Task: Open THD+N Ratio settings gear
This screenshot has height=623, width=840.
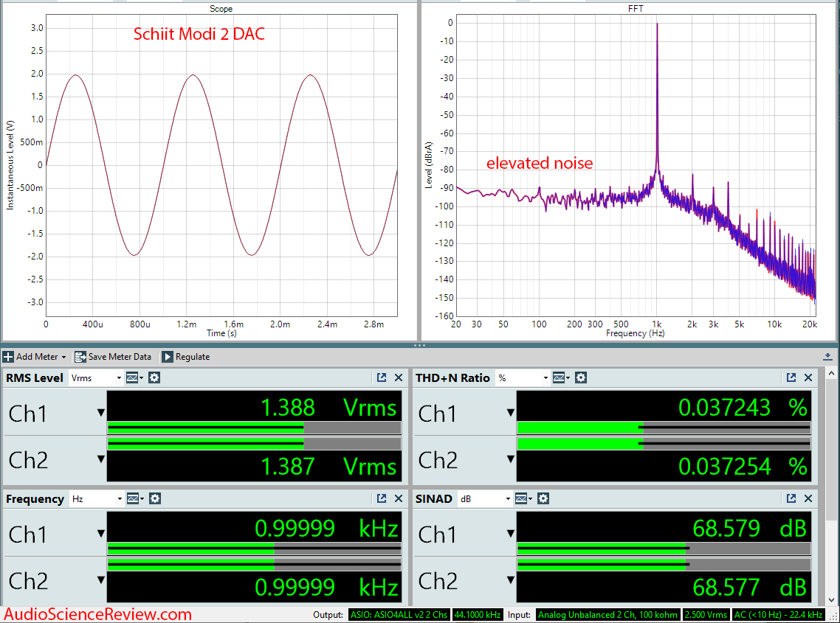Action: [x=581, y=378]
